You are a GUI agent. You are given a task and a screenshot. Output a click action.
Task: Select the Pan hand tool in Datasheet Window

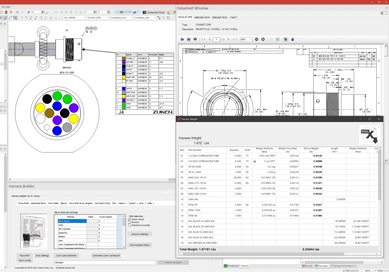coord(292,39)
